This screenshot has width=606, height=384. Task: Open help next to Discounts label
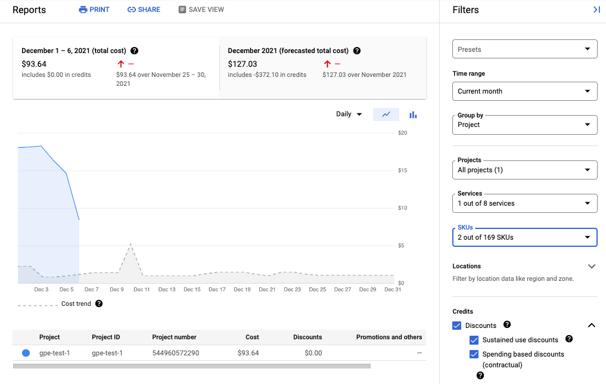506,325
